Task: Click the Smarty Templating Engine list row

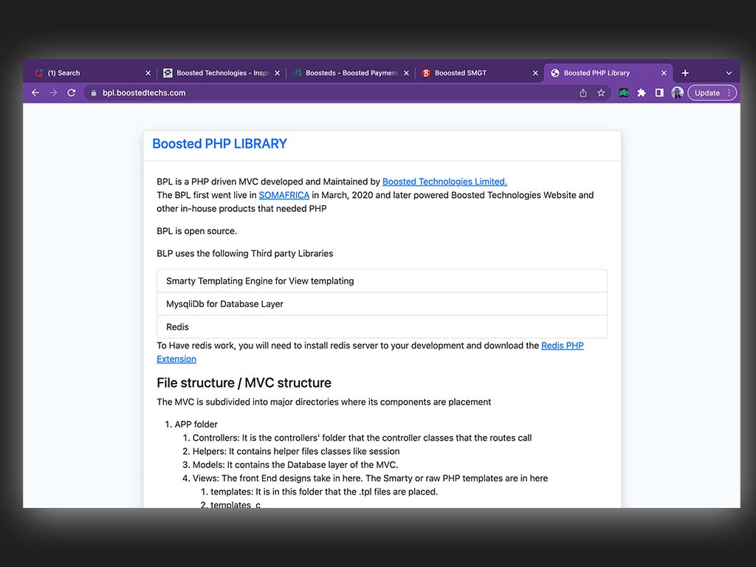Action: pyautogui.click(x=382, y=281)
